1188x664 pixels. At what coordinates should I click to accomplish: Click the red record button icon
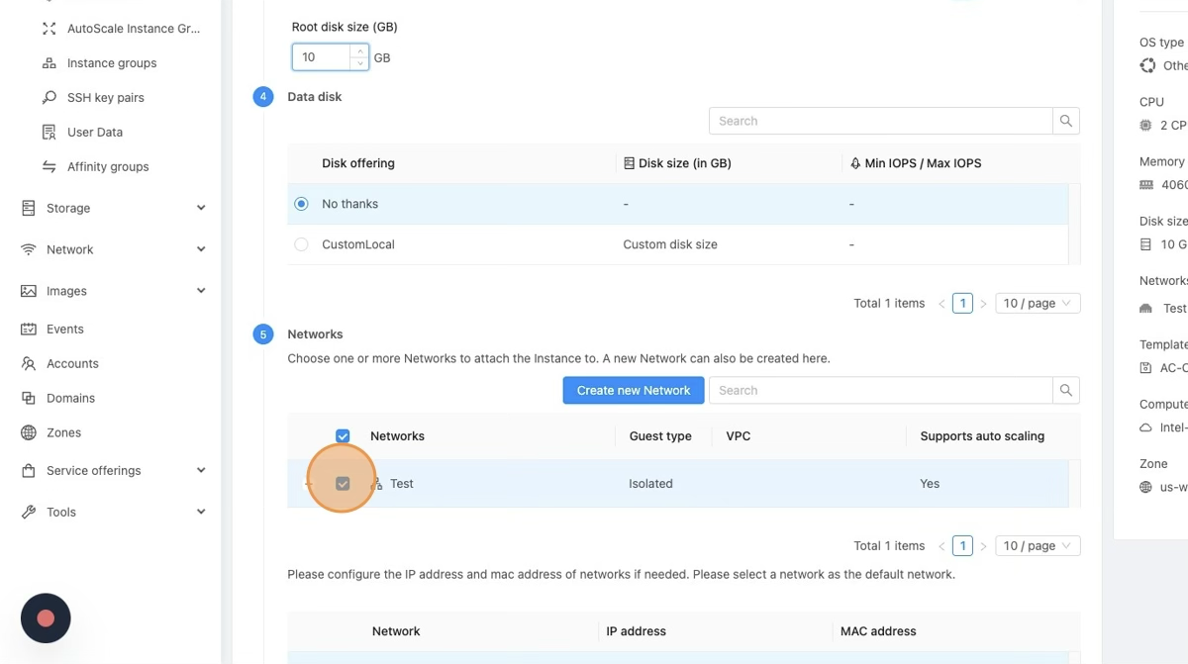[46, 618]
